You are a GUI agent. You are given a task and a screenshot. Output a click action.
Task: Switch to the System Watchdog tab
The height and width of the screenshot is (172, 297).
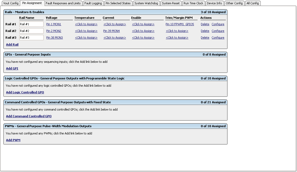point(146,3)
